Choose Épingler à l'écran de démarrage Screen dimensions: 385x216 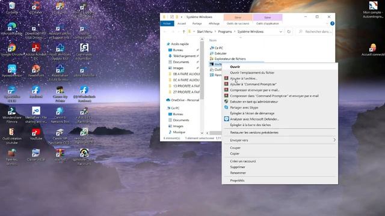pos(280,113)
